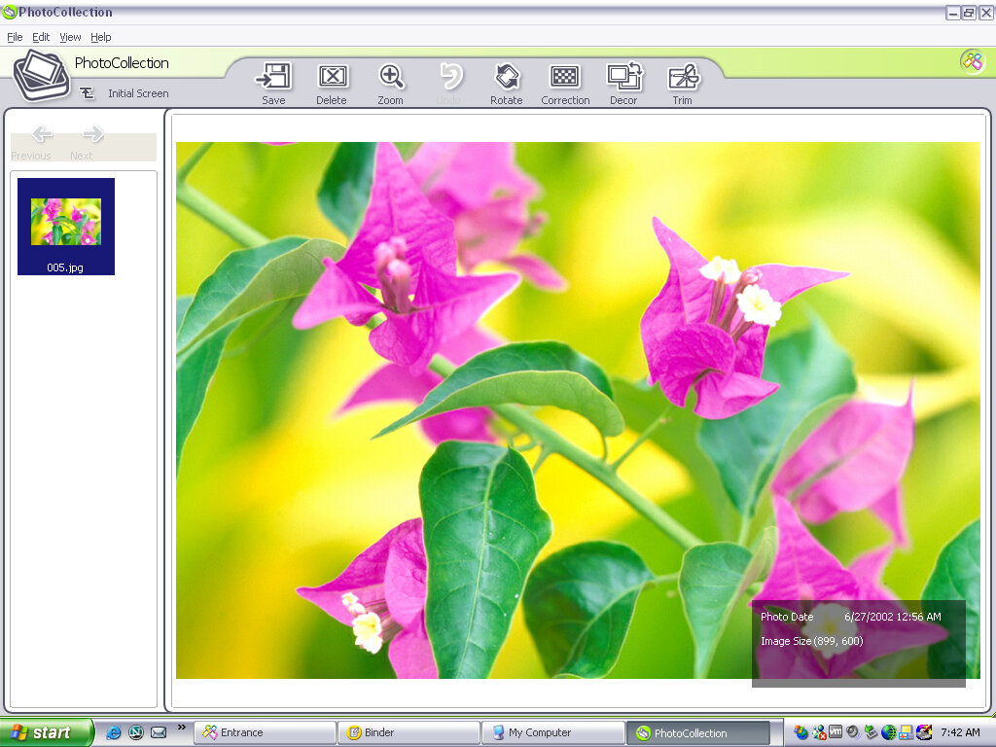Switch to the Binder taskbar window
The width and height of the screenshot is (996, 747).
coord(408,732)
